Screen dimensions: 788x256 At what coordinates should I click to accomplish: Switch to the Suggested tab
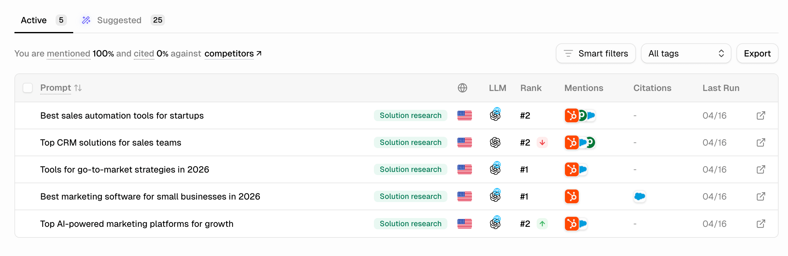tap(123, 20)
